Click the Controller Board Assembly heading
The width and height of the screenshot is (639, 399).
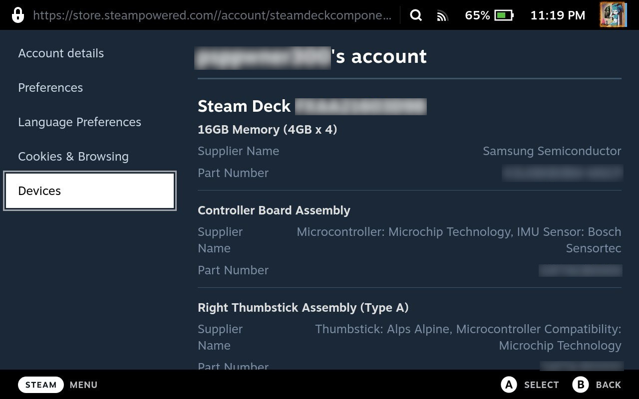tap(274, 210)
